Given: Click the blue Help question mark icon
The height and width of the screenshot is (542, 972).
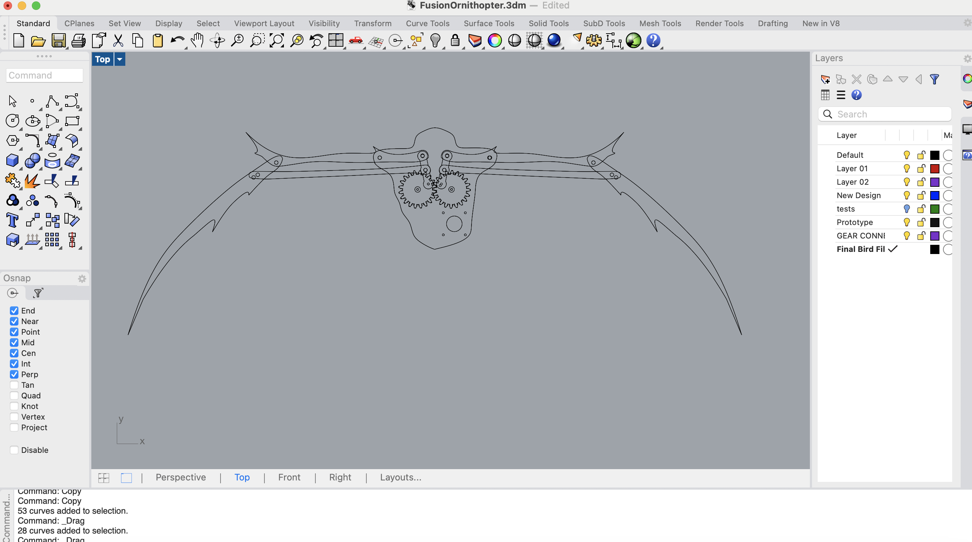Looking at the screenshot, I should (x=653, y=40).
